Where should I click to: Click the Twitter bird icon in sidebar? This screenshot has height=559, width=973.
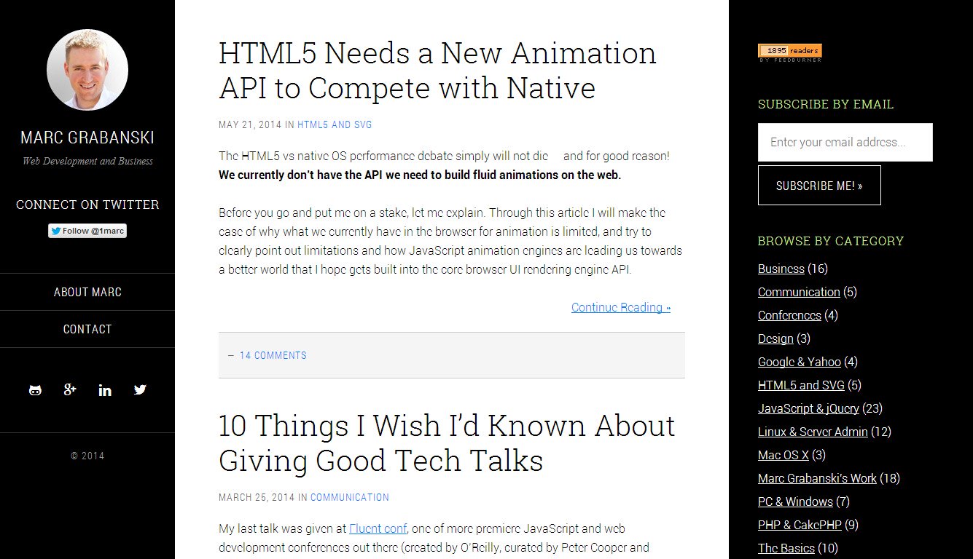point(140,390)
